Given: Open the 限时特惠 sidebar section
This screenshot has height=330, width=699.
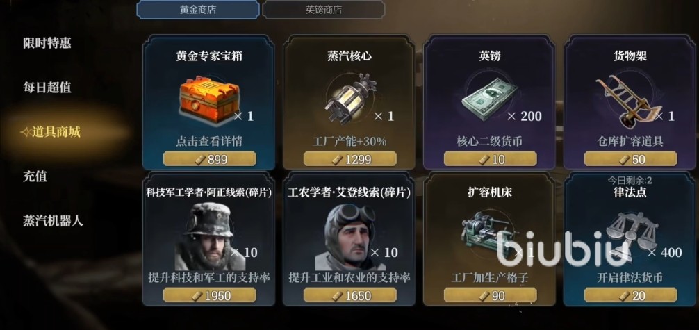Looking at the screenshot, I should [47, 43].
